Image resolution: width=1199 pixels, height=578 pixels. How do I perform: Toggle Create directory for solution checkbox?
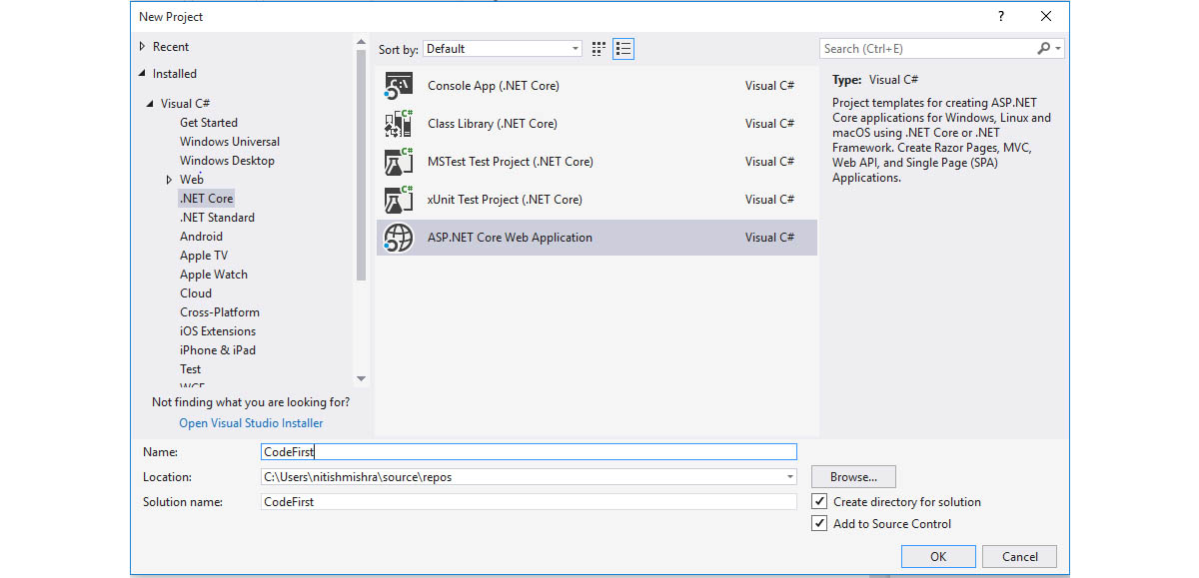pos(820,502)
